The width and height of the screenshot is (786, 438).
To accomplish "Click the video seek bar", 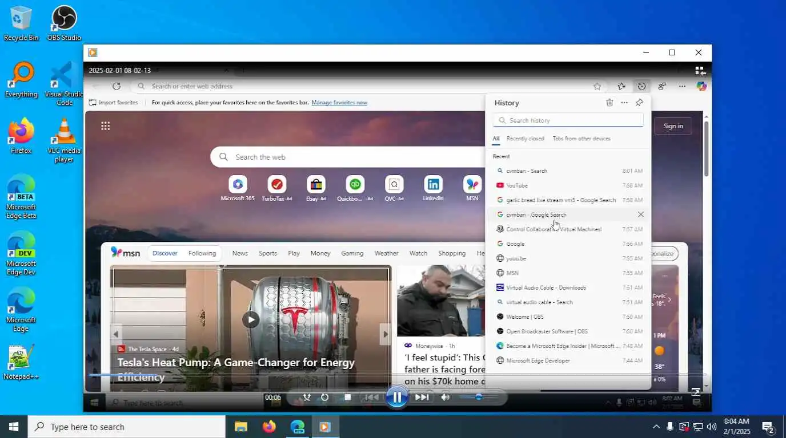I will (x=397, y=375).
